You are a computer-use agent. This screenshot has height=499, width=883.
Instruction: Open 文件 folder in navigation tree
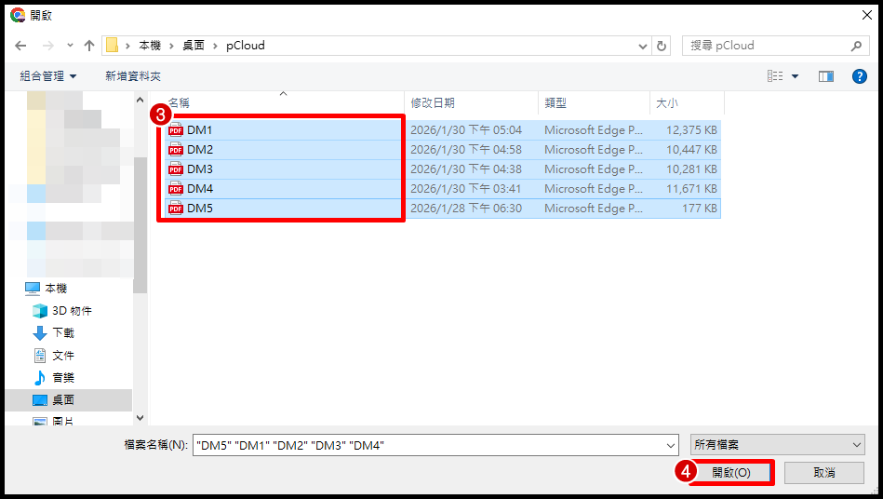click(63, 356)
